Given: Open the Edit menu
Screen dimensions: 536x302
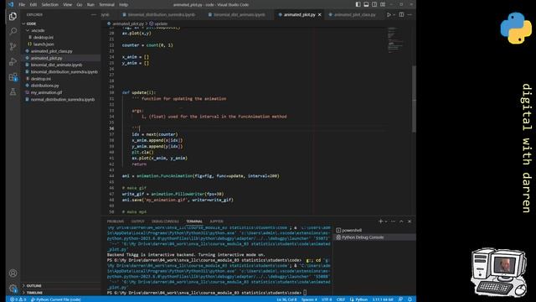Looking at the screenshot, I should click(33, 4).
